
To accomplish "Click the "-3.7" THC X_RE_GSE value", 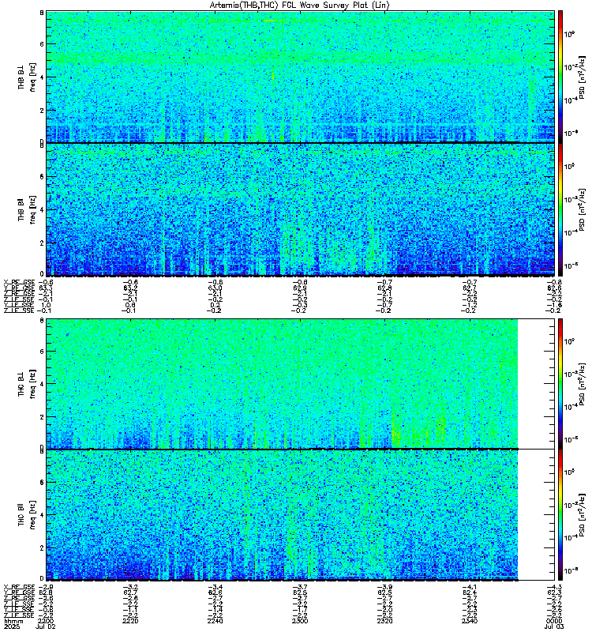I will [300, 587].
